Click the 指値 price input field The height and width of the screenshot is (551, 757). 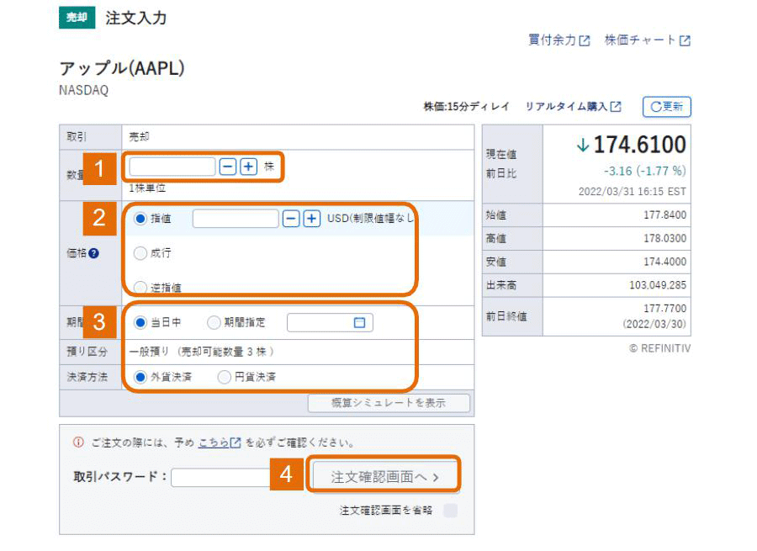point(236,219)
